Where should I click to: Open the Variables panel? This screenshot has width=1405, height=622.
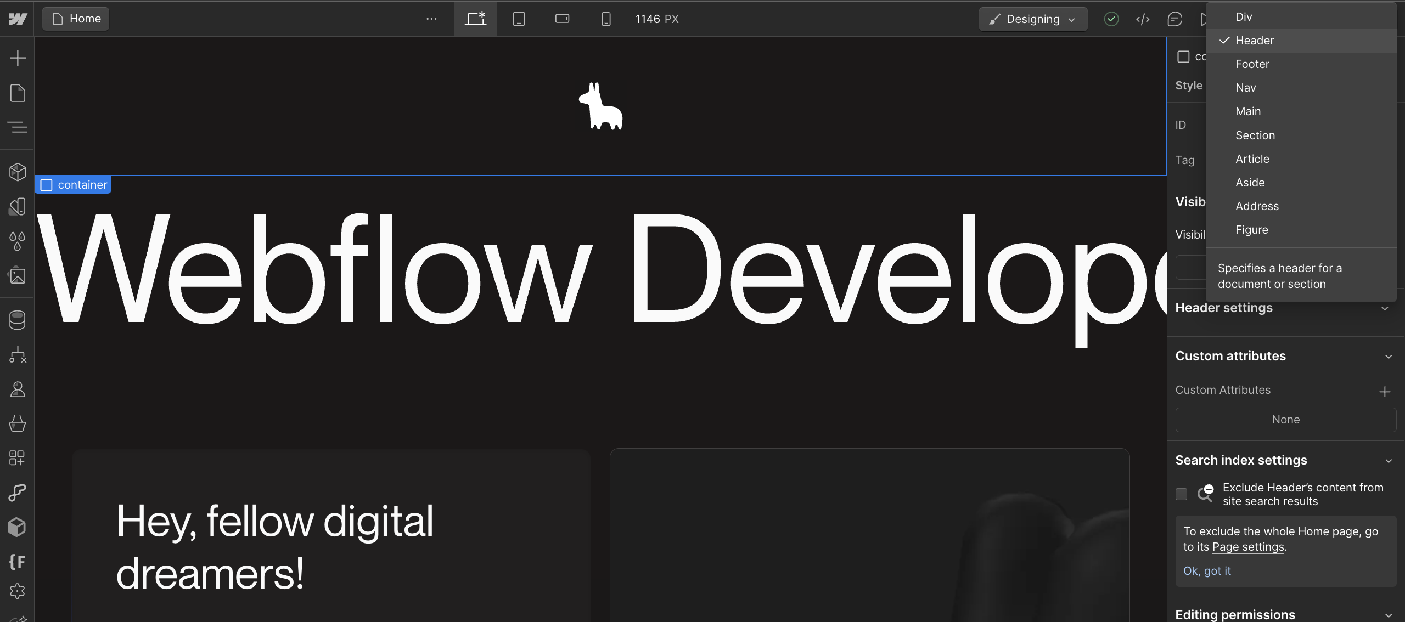click(x=18, y=206)
